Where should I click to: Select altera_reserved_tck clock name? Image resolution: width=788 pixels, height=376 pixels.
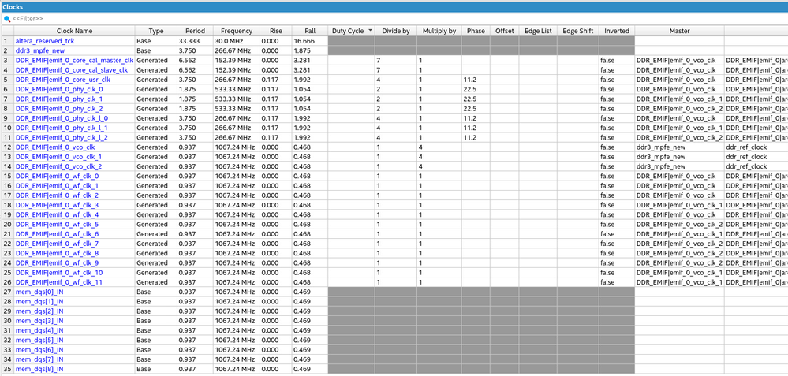45,41
